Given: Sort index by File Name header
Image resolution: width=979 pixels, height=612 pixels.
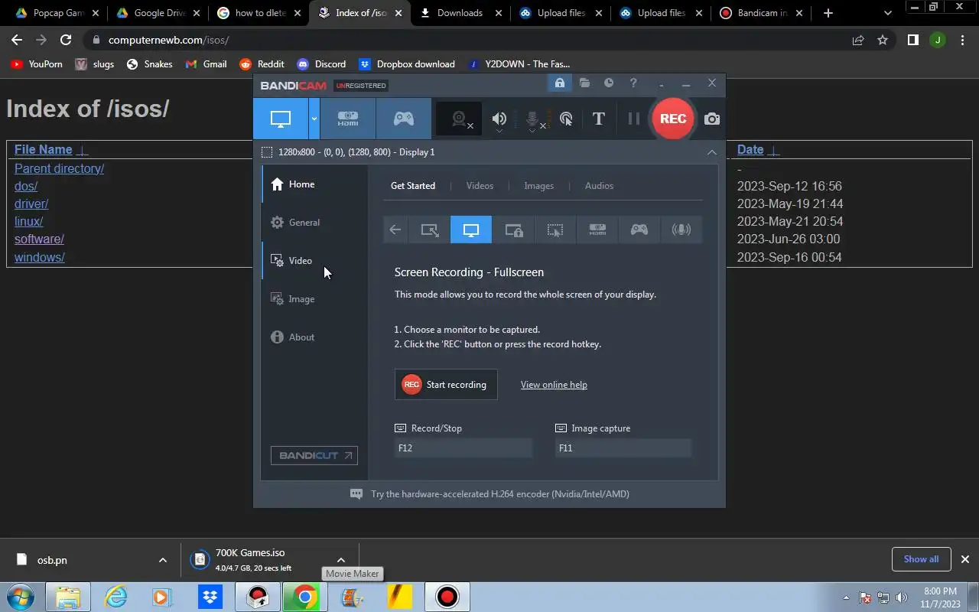Looking at the screenshot, I should (x=44, y=150).
